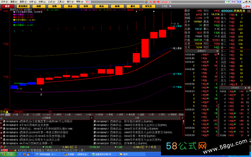
Task: Click the 600666 西南药业 stock title
Action: pos(233,11)
